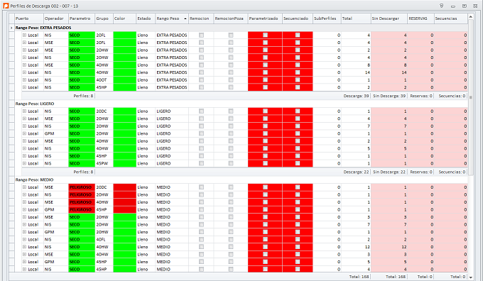This screenshot has height=281, width=483.
Task: Click the Parametrizado column header
Action: pos(265,18)
